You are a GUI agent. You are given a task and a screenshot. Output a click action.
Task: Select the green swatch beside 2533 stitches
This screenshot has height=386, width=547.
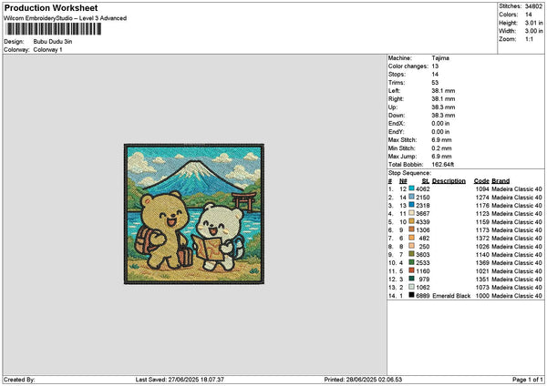click(x=412, y=262)
